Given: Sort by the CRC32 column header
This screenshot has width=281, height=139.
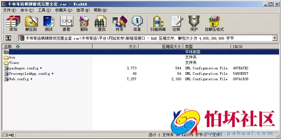Looking at the screenshot, I should [x=255, y=47].
